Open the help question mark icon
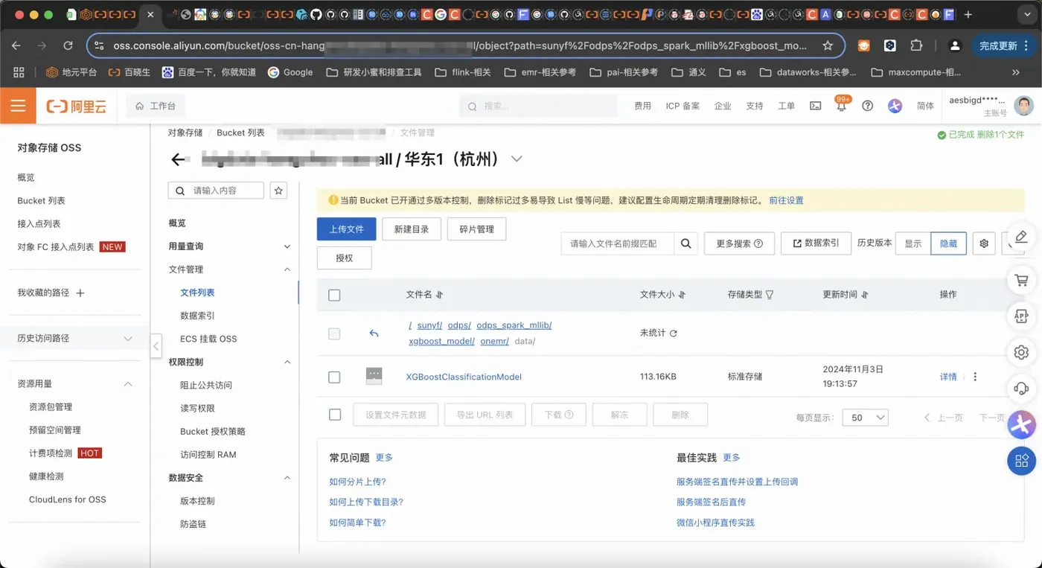The width and height of the screenshot is (1042, 568). point(867,106)
